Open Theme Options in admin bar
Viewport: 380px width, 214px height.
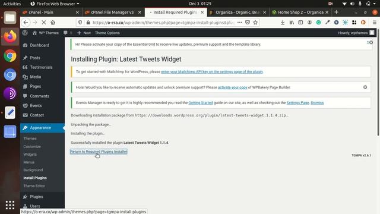pos(107,33)
